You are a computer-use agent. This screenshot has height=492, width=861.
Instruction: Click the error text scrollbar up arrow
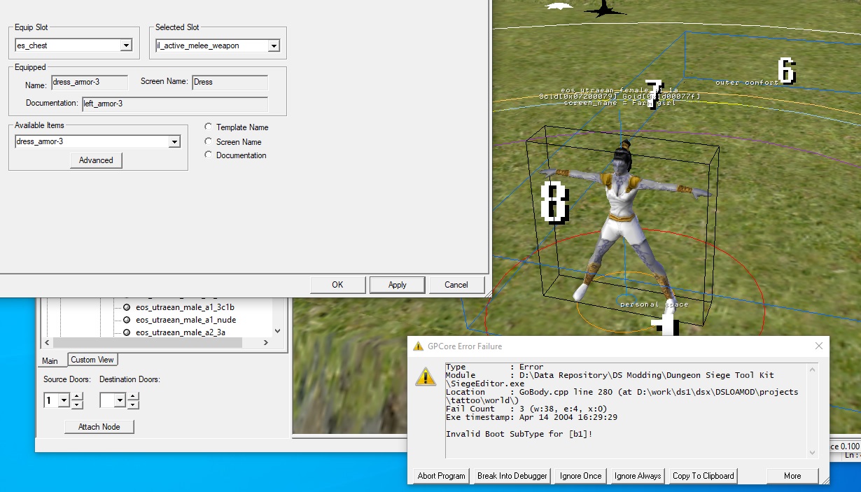pyautogui.click(x=812, y=369)
